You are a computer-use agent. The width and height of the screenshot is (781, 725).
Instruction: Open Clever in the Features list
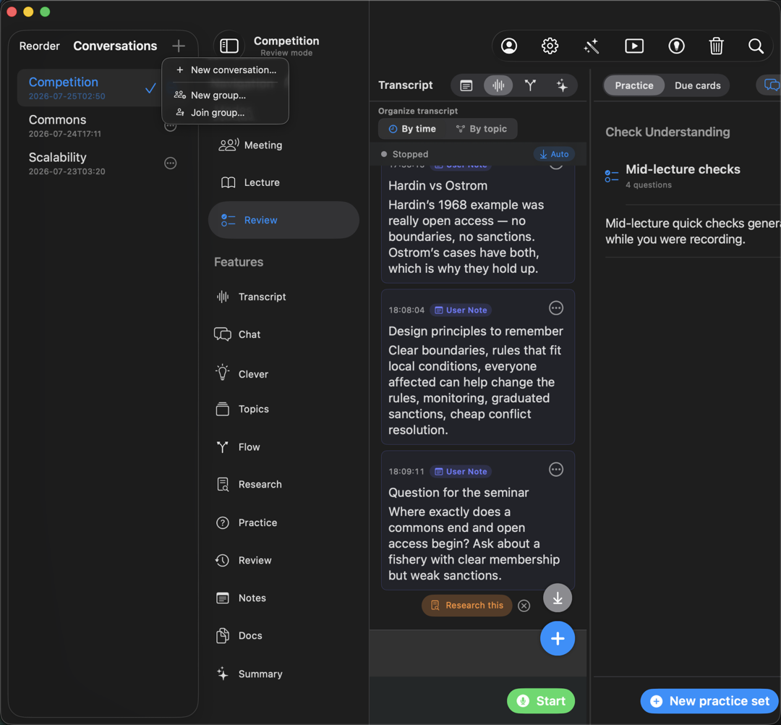[x=242, y=374]
